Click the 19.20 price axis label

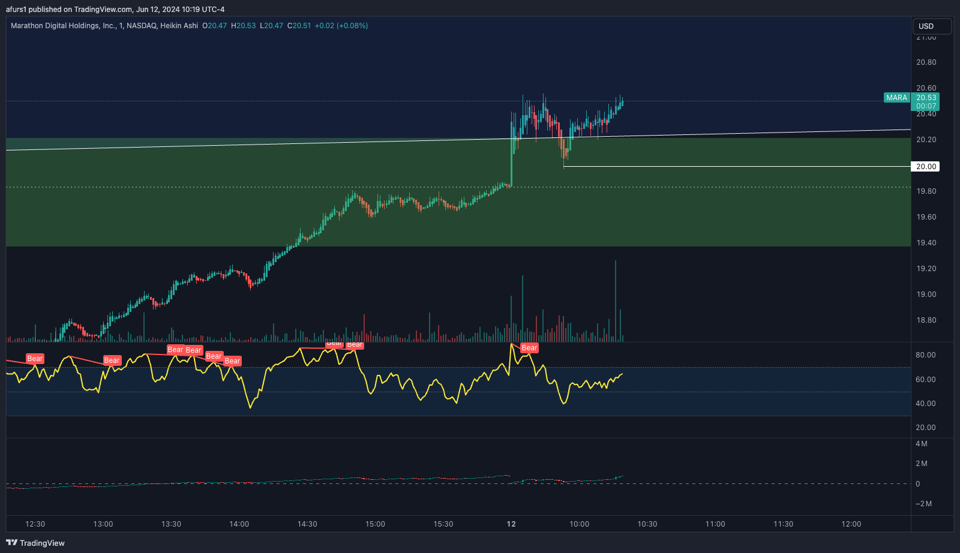(926, 269)
